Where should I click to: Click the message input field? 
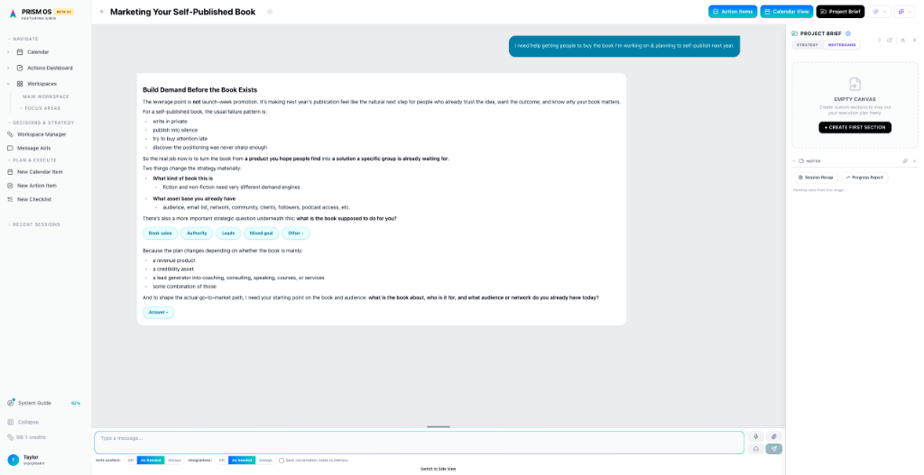[x=419, y=443]
